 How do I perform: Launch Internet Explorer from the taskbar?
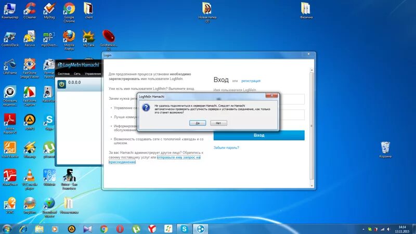[x=23, y=229]
